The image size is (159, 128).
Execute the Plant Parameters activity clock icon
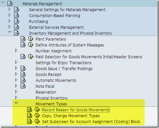(31, 39)
